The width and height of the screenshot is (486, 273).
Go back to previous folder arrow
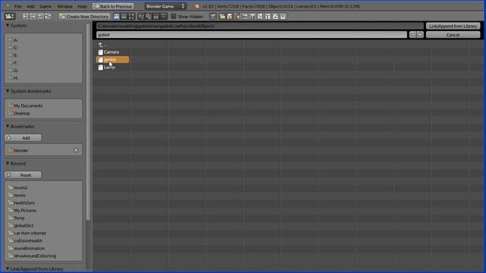coord(25,17)
